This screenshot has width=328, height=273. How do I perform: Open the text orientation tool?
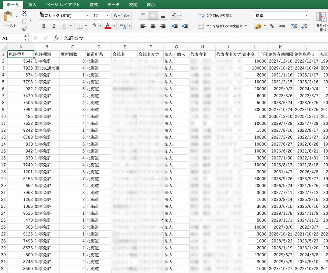pos(174,16)
